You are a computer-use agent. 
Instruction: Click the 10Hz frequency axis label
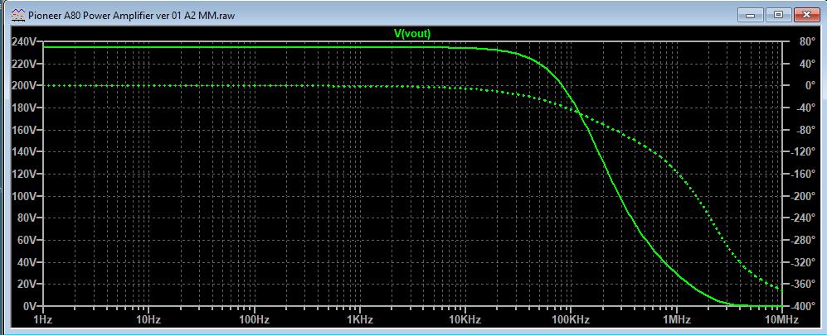tap(148, 319)
